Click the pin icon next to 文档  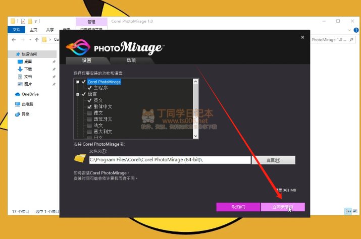[54, 77]
